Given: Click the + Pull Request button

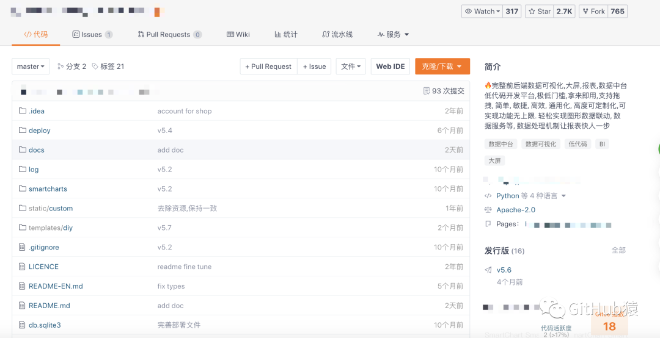Looking at the screenshot, I should tap(268, 67).
